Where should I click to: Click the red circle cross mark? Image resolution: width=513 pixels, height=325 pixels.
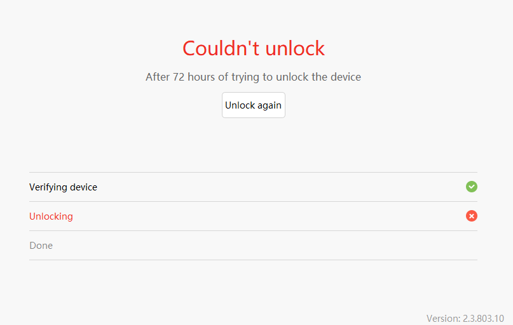(x=472, y=216)
